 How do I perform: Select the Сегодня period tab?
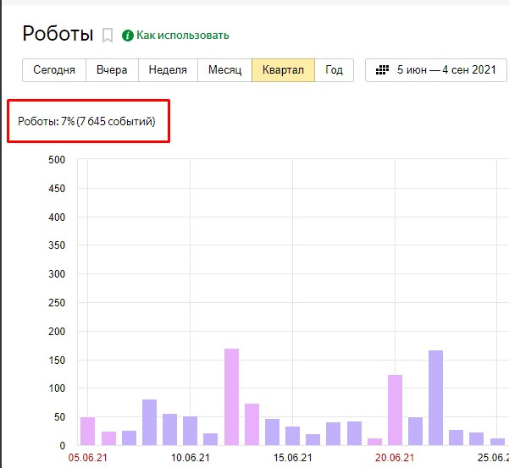[x=54, y=70]
